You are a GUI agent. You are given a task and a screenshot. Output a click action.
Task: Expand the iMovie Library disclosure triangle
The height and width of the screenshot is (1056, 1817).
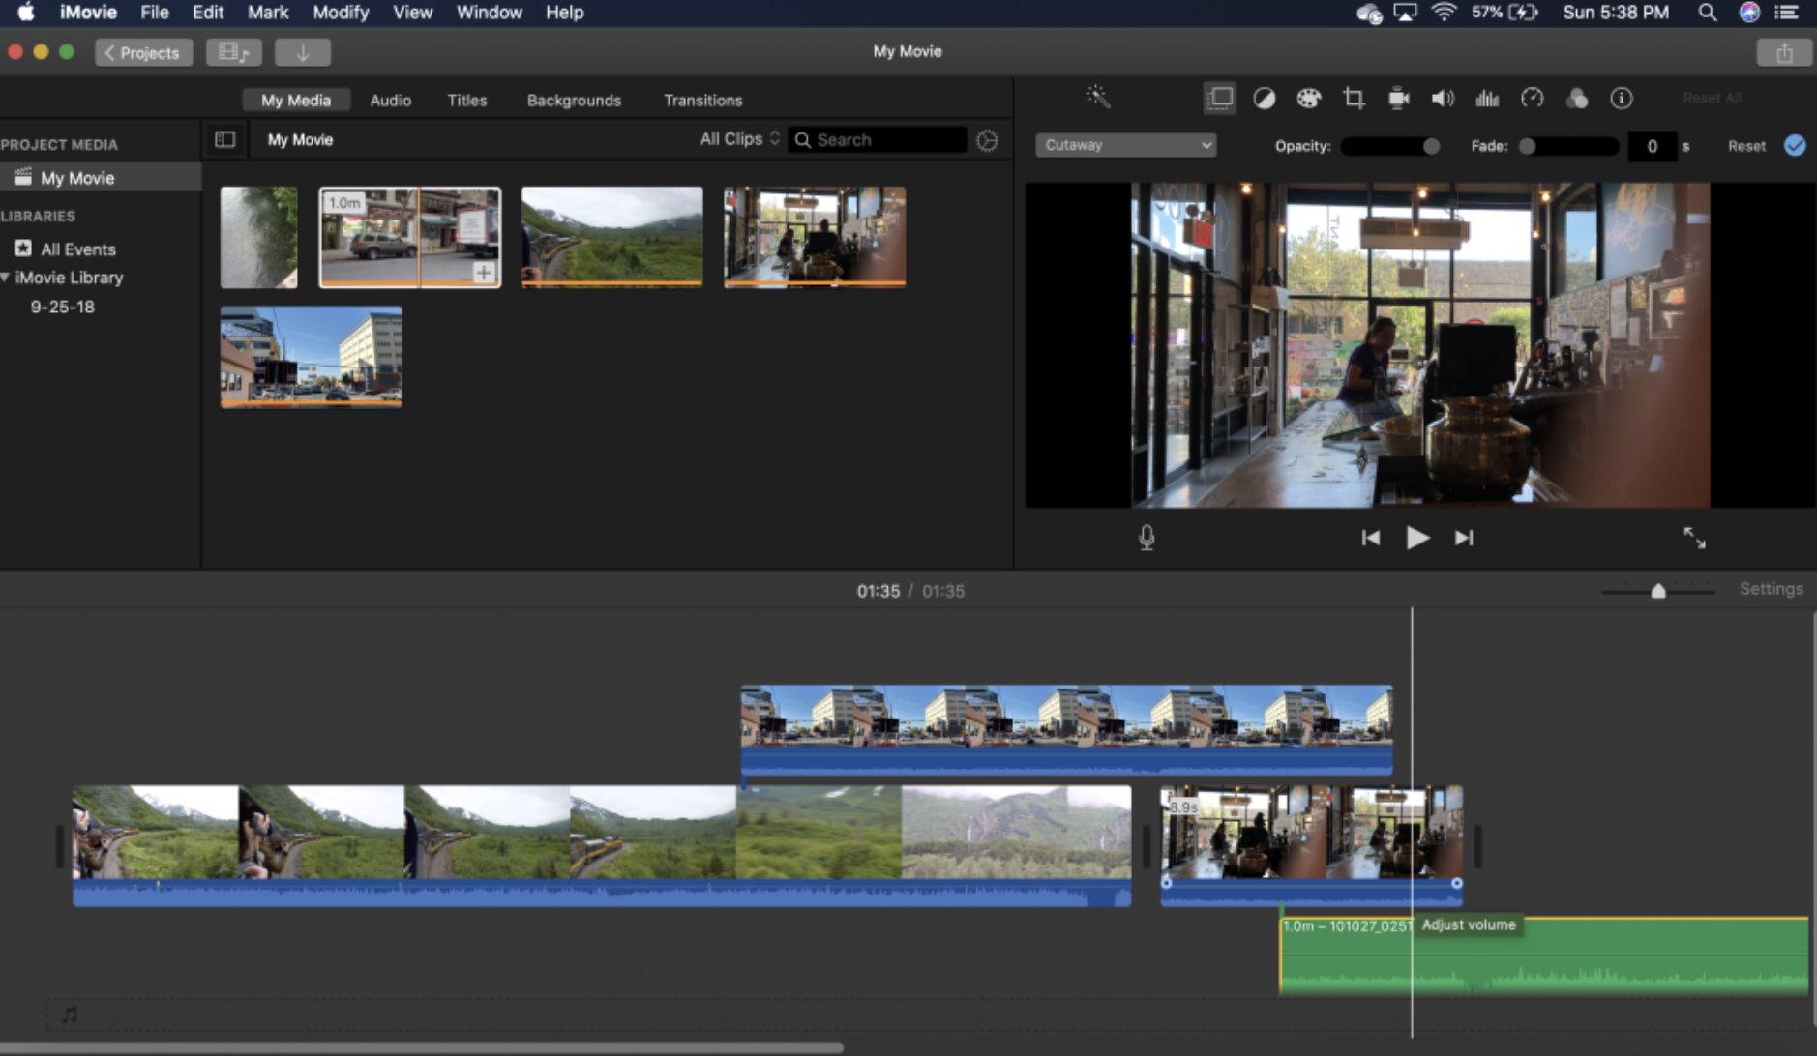(7, 278)
